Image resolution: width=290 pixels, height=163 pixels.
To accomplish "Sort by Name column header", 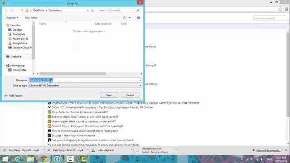I will click(43, 24).
